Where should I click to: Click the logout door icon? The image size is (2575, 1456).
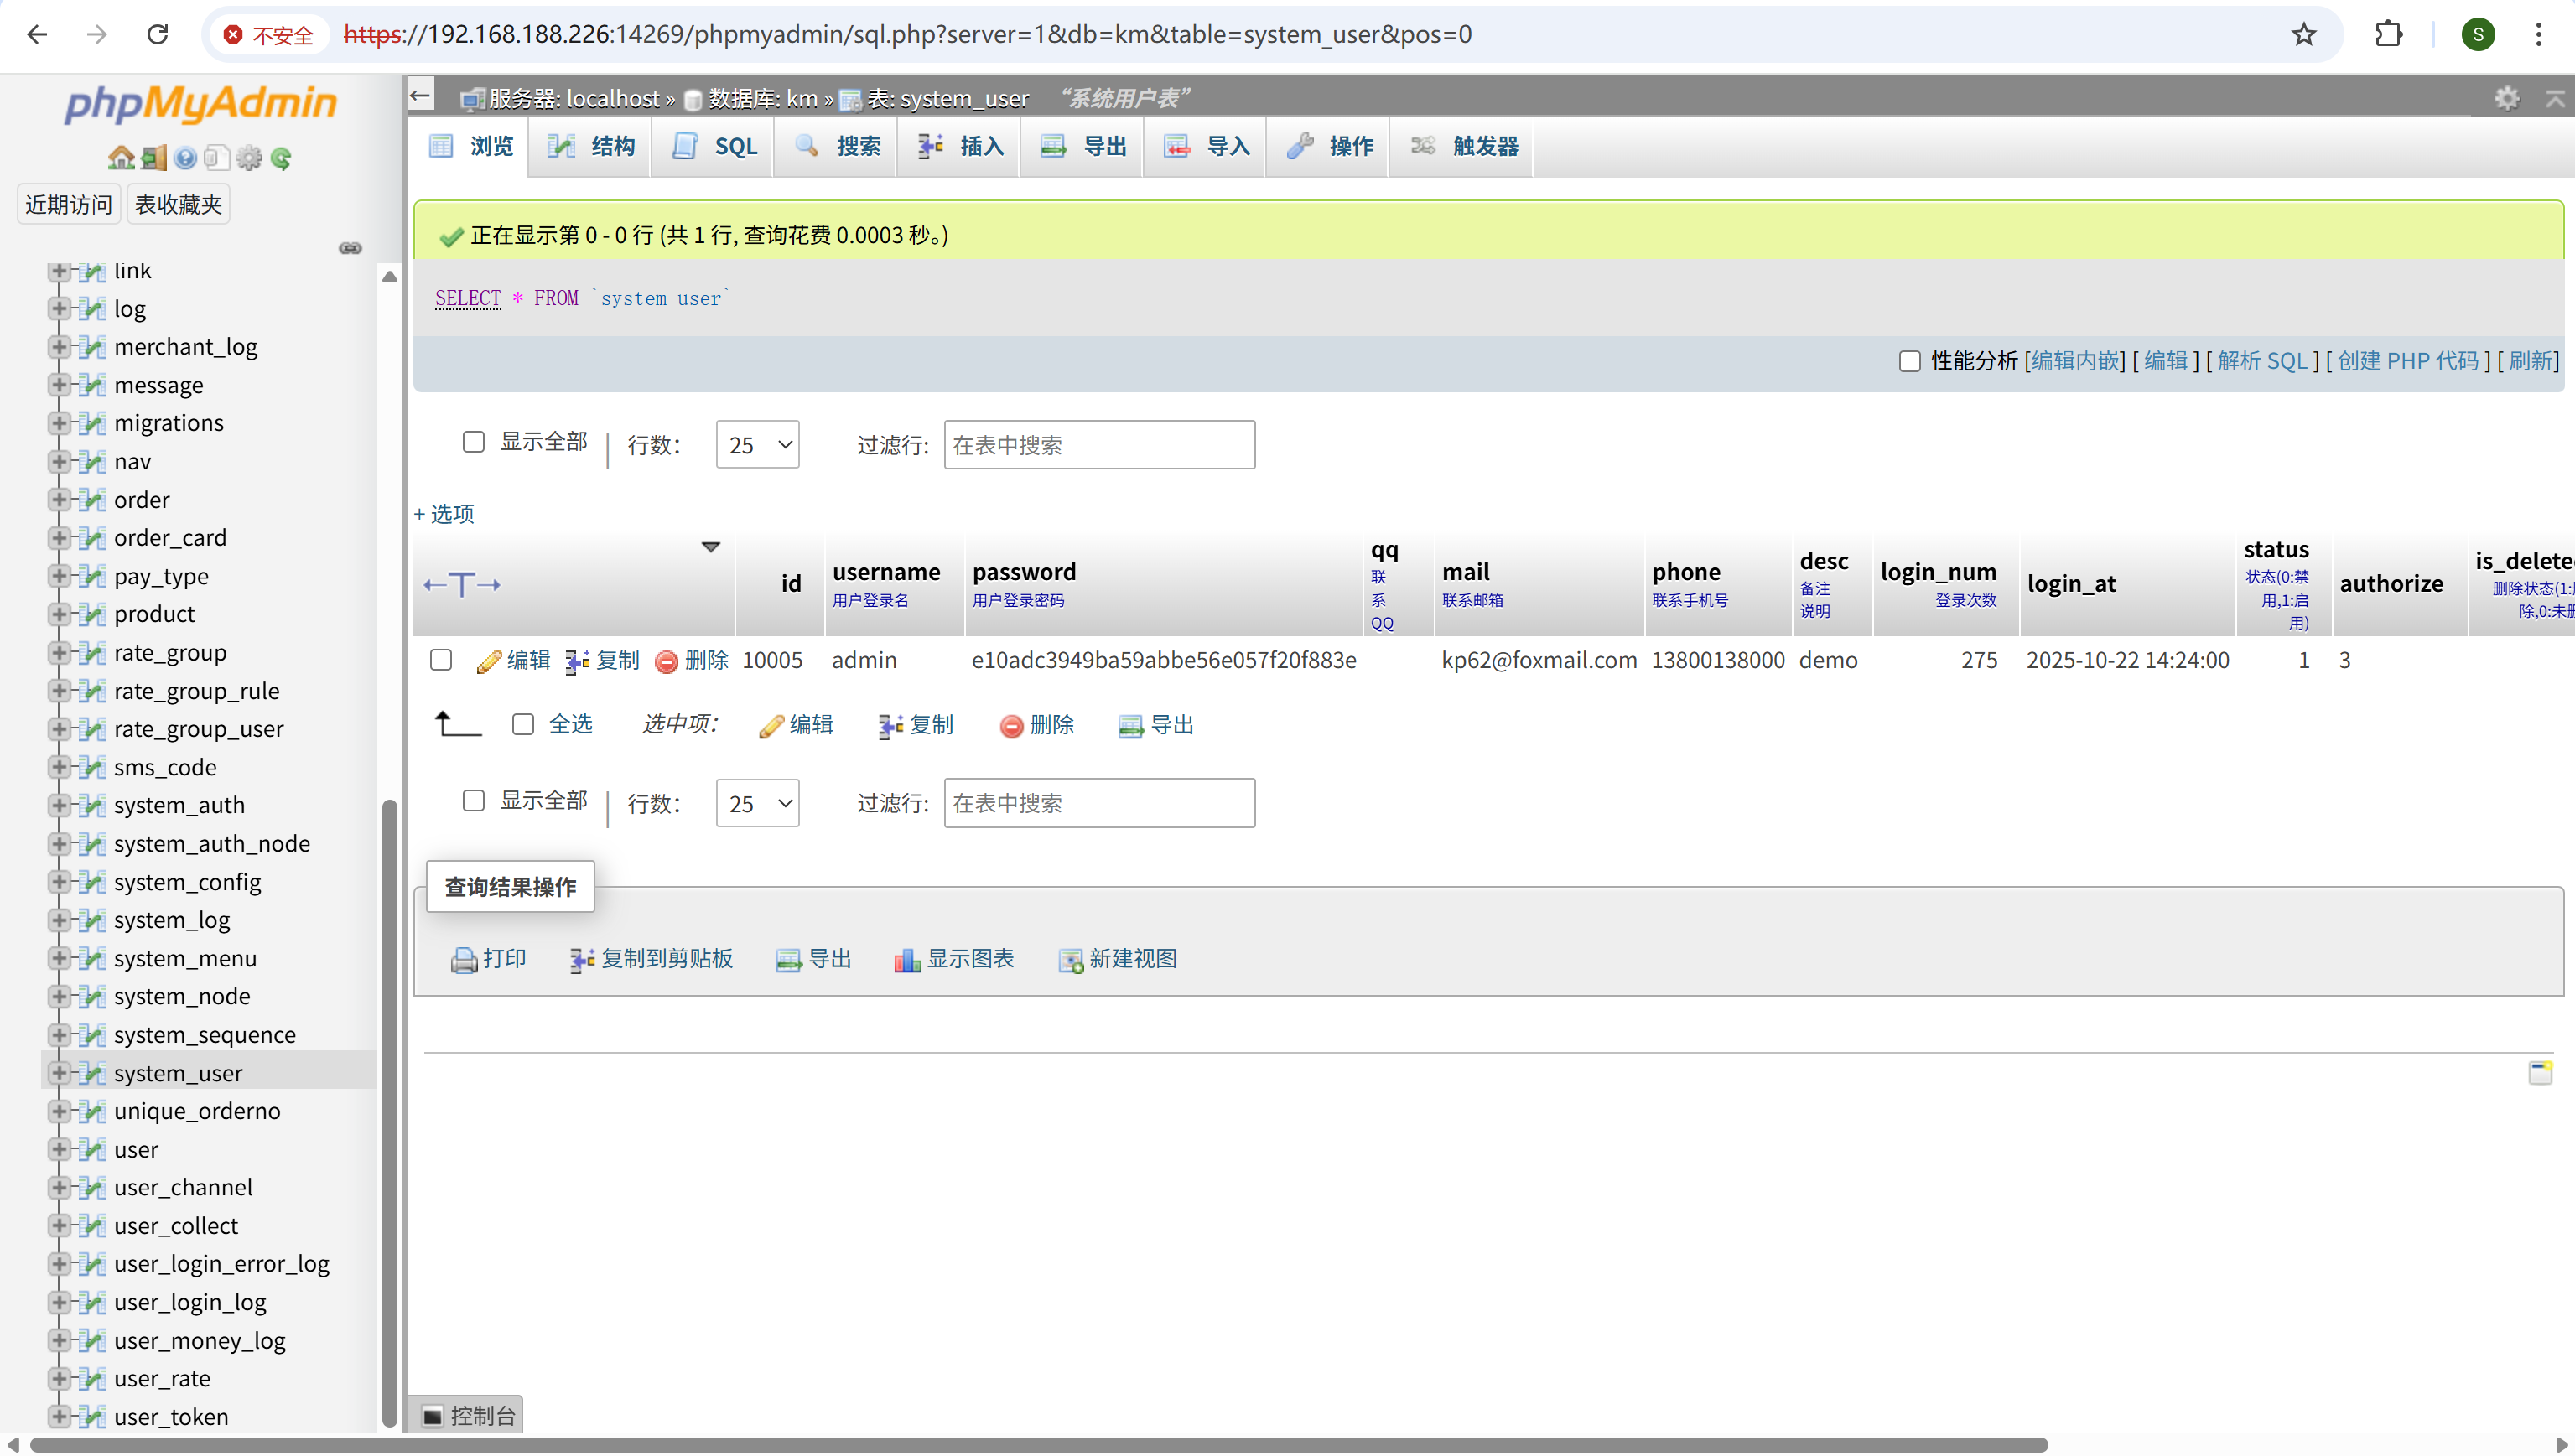point(153,158)
